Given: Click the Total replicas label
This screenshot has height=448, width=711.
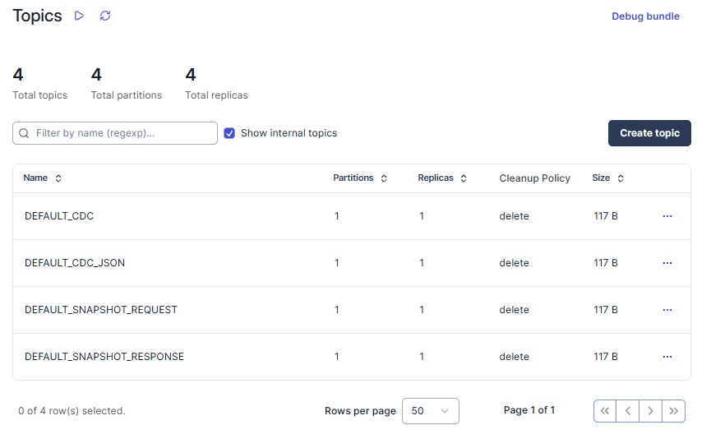Looking at the screenshot, I should coord(216,95).
